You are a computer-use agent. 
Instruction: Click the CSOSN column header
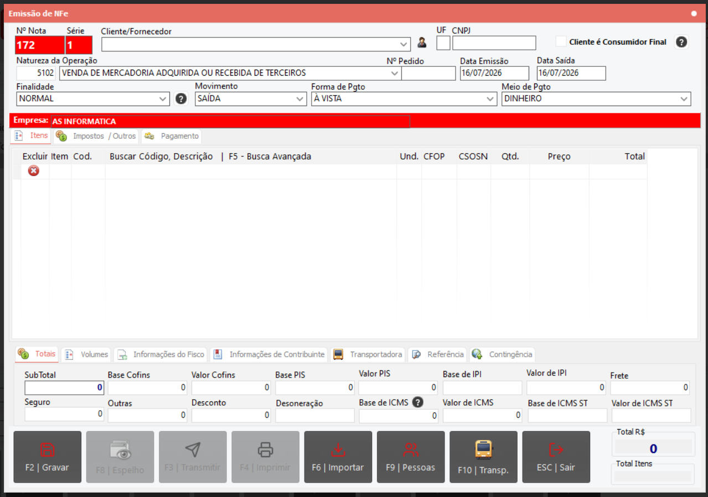[x=473, y=156]
